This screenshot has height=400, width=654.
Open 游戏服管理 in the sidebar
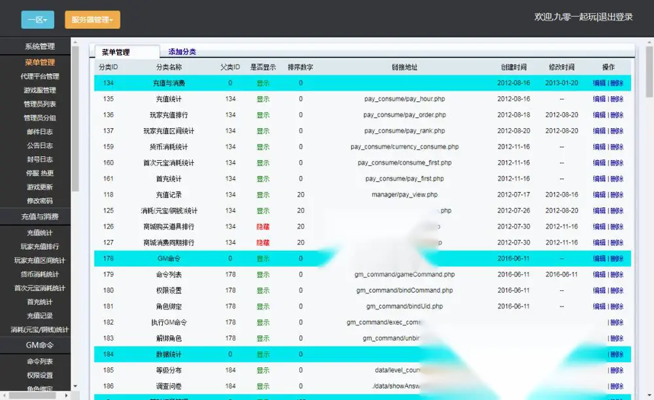click(x=40, y=90)
